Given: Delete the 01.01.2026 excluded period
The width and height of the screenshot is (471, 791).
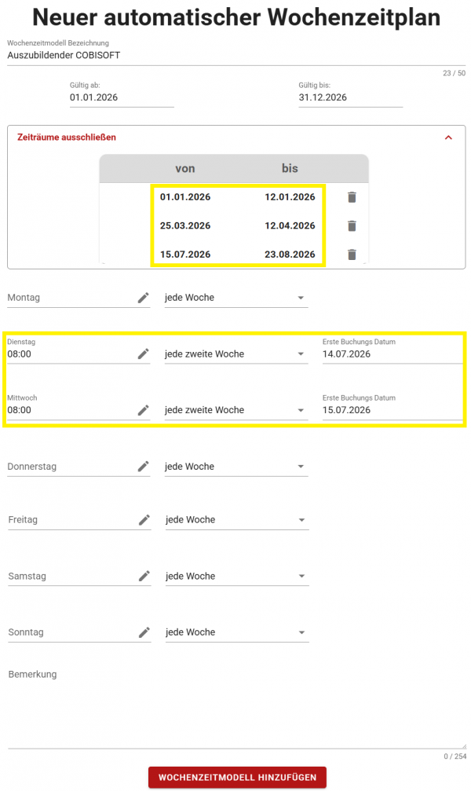Looking at the screenshot, I should point(352,197).
